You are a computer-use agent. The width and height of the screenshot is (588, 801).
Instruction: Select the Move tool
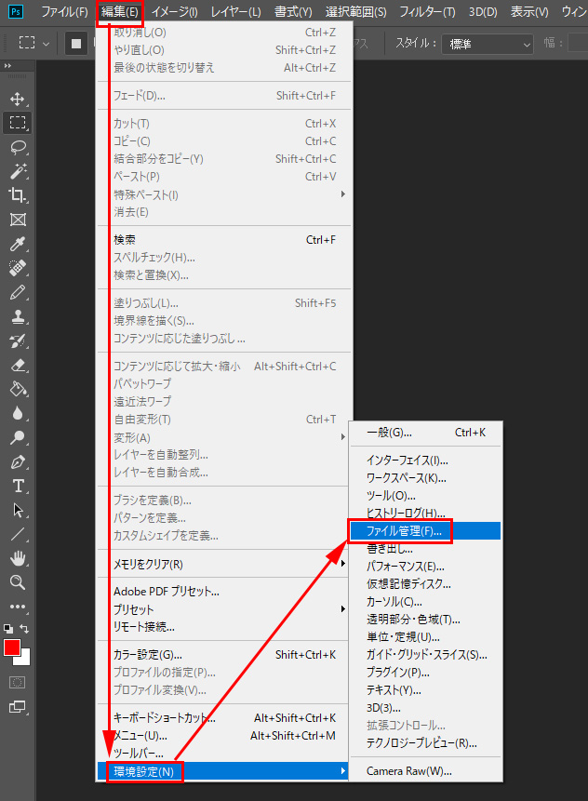pos(18,99)
